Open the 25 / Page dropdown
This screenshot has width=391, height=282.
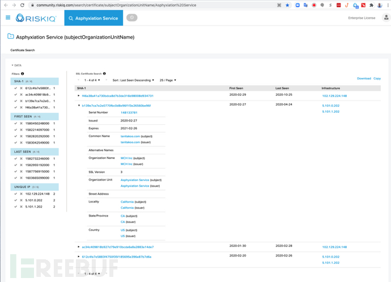[168, 80]
